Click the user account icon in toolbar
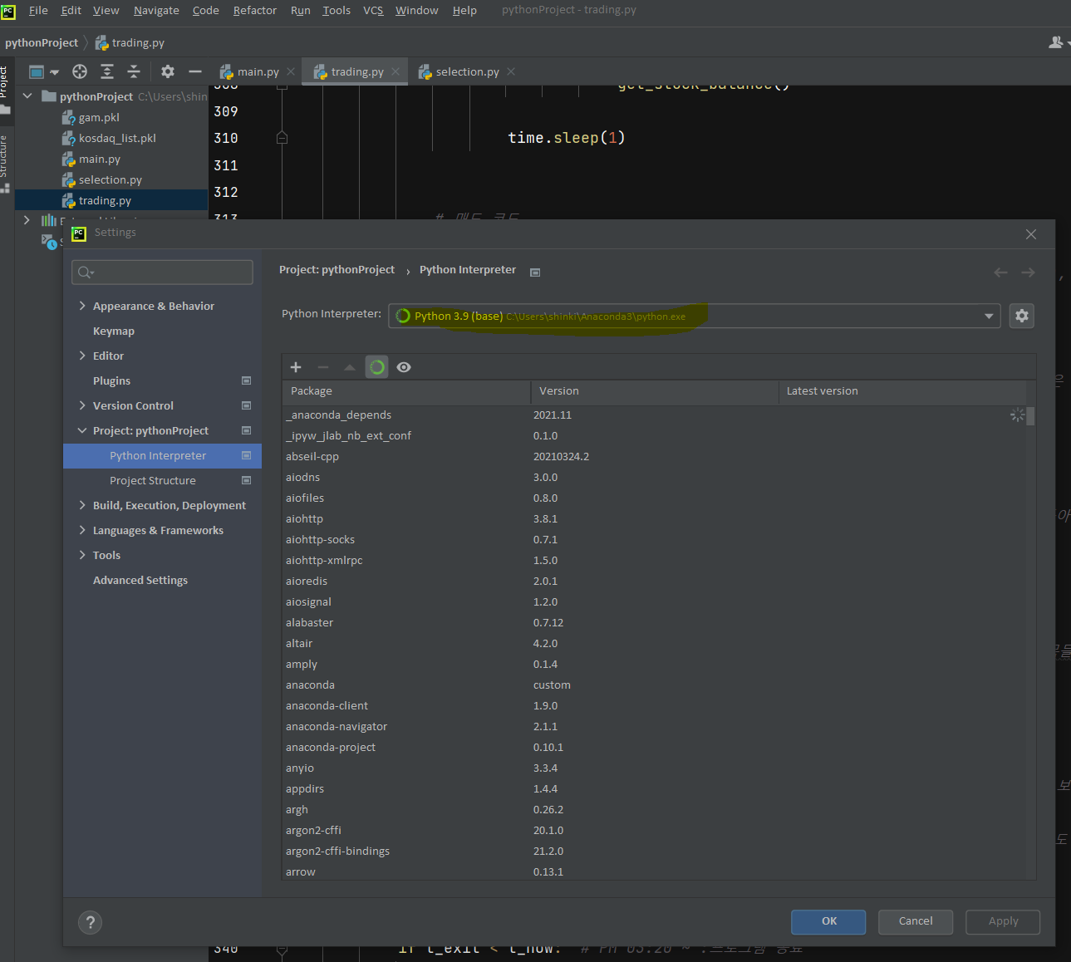 (x=1056, y=42)
